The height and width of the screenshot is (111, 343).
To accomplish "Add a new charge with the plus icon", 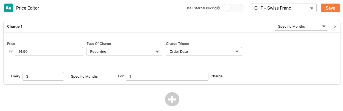I will pyautogui.click(x=172, y=99).
